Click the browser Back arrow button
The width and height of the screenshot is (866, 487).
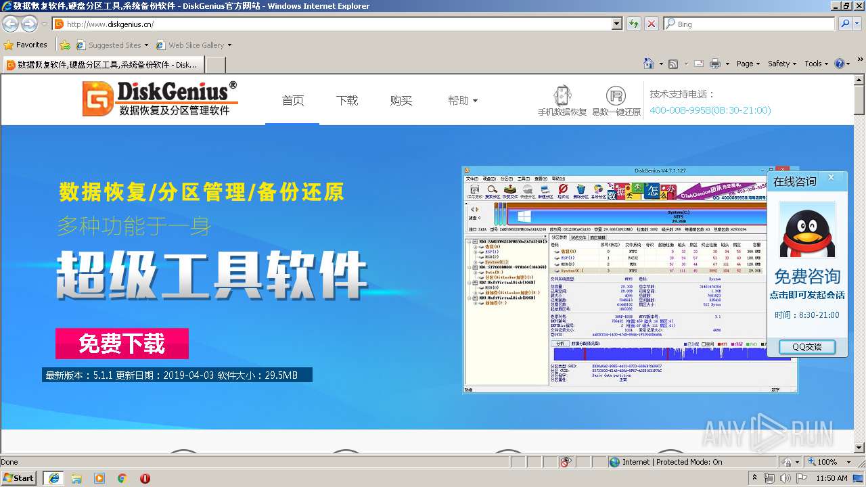[10, 24]
